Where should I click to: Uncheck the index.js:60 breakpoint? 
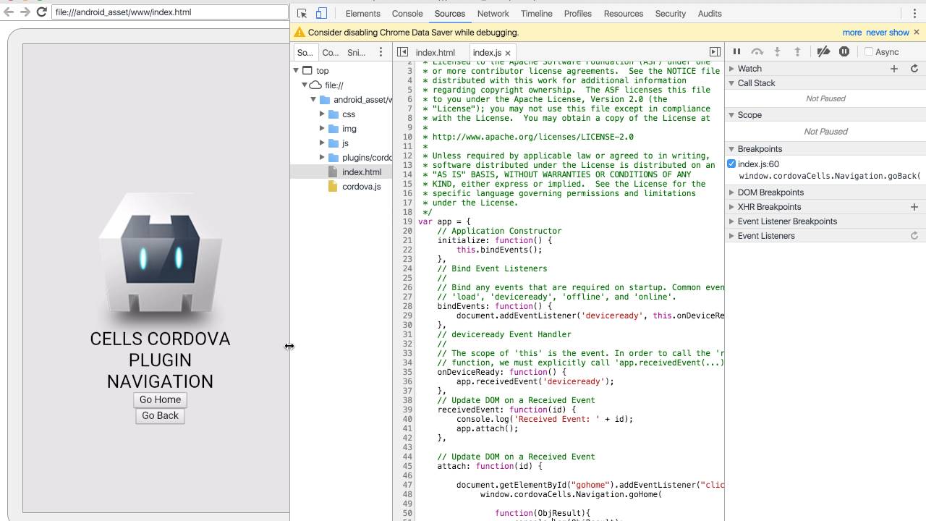click(731, 164)
